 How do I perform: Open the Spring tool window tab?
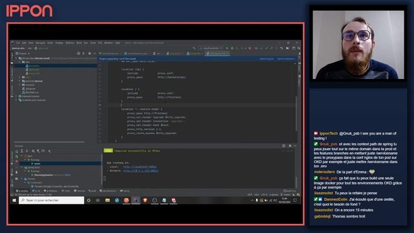tap(125, 191)
